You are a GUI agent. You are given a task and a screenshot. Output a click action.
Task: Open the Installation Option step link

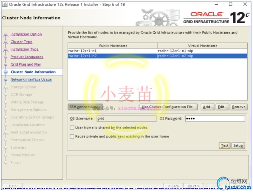26,34
